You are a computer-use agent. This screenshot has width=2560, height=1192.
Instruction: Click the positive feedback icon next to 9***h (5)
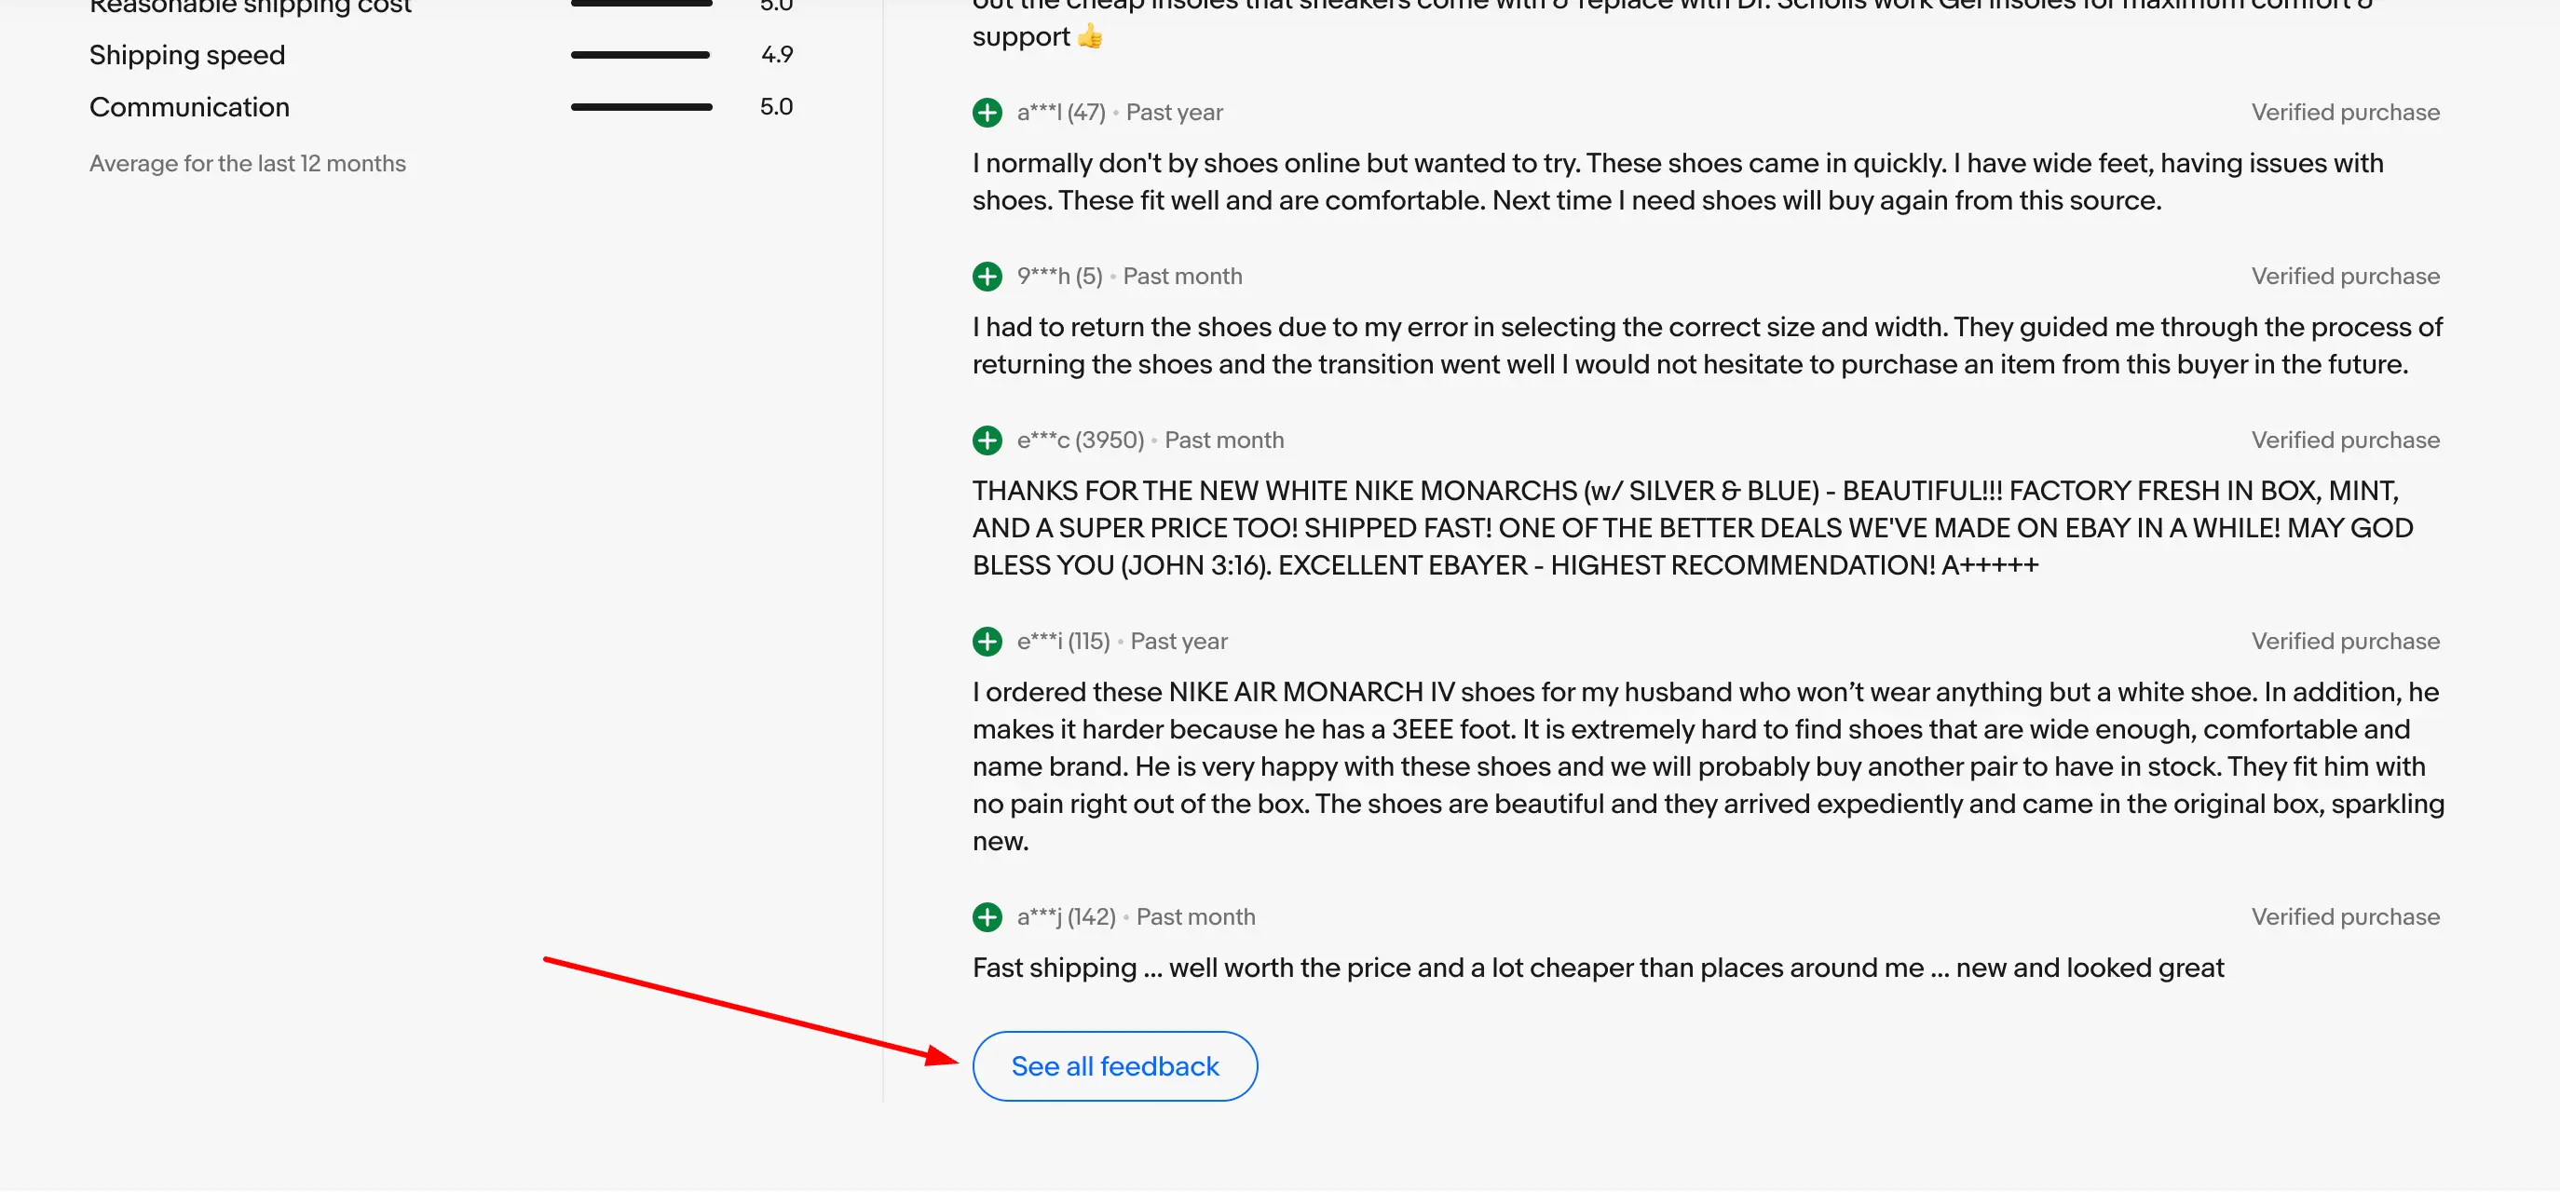pos(987,277)
